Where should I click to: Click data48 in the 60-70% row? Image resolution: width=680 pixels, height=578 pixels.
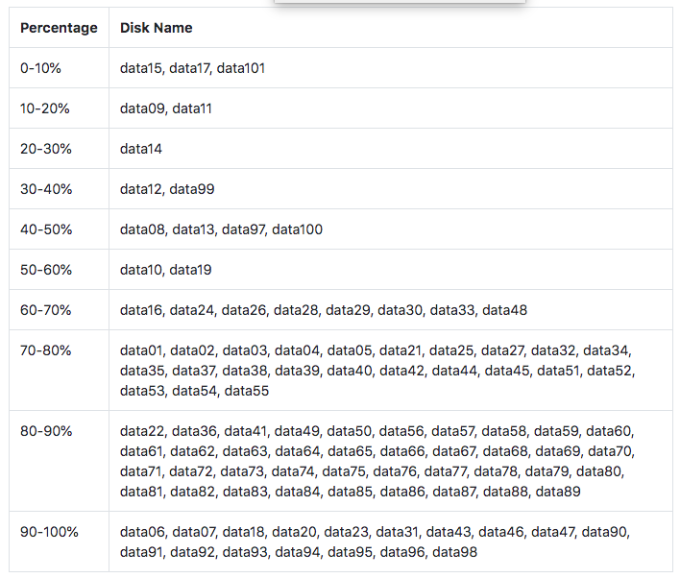point(505,310)
